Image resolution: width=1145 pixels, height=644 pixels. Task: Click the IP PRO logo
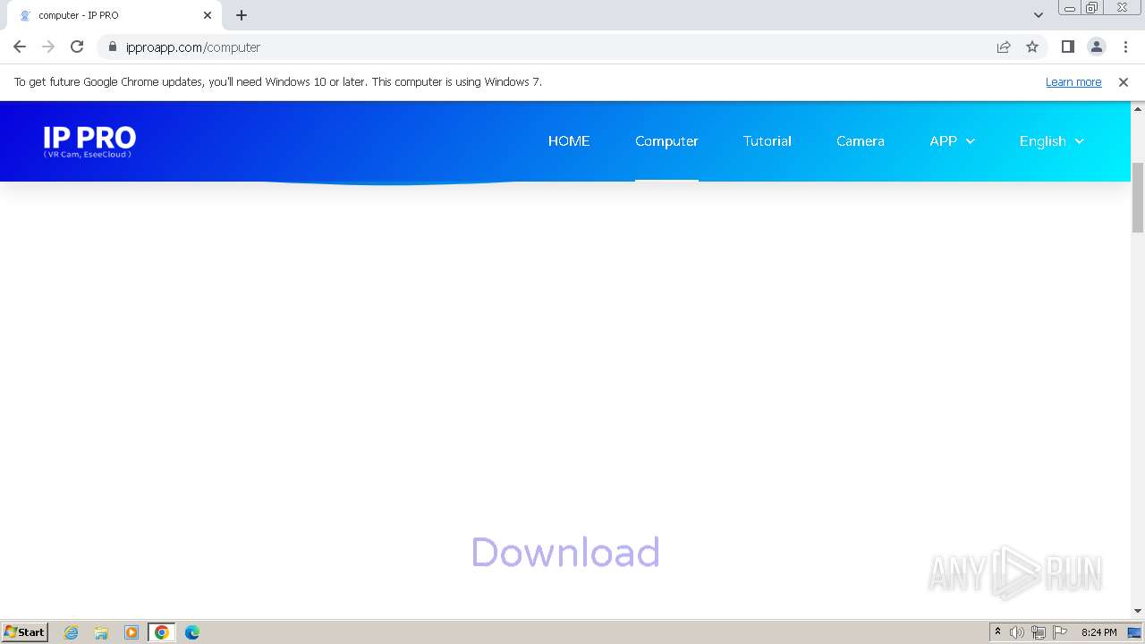(x=89, y=140)
